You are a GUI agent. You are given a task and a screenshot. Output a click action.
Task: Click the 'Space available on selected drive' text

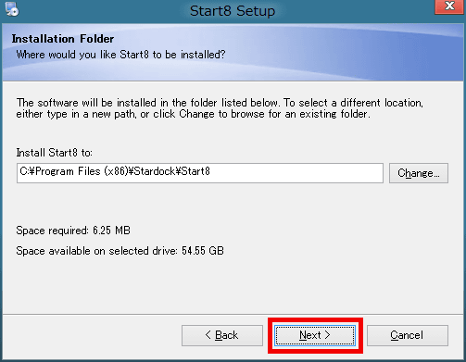[96, 251]
